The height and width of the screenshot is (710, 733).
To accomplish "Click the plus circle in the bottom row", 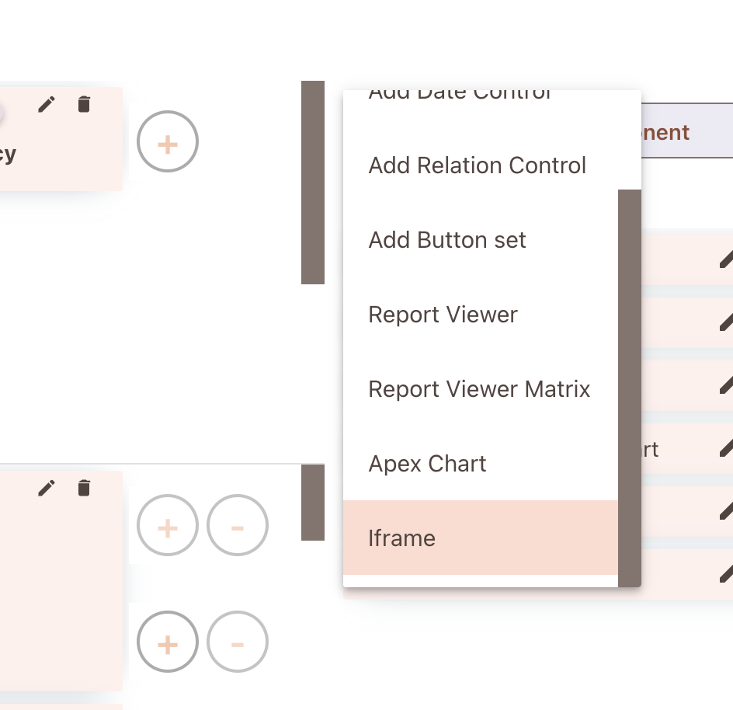I will [168, 642].
